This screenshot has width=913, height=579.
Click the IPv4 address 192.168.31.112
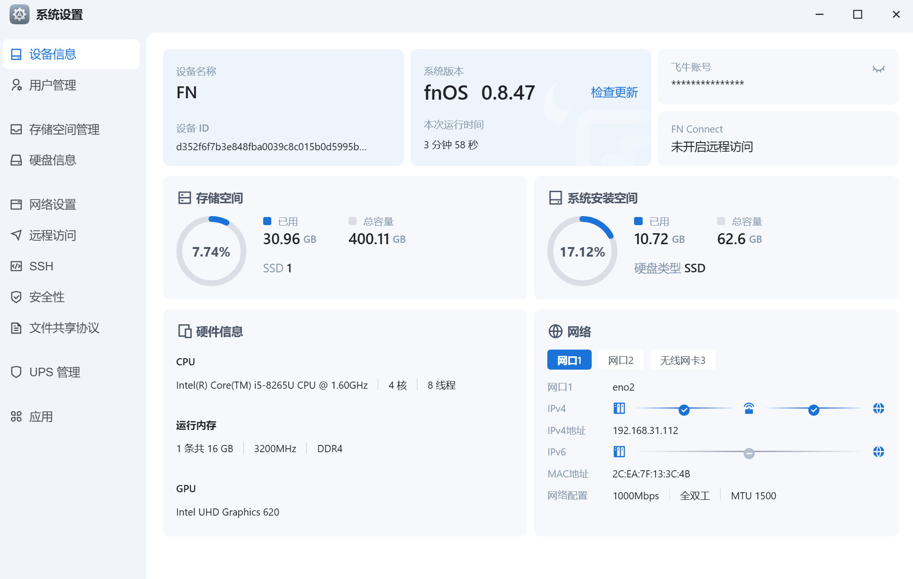tap(645, 431)
